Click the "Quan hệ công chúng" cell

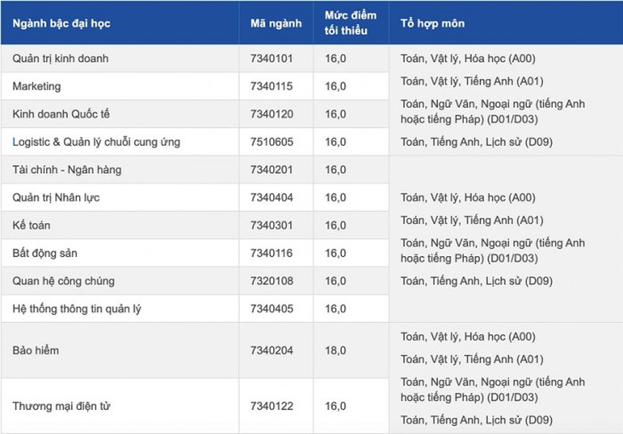(64, 281)
